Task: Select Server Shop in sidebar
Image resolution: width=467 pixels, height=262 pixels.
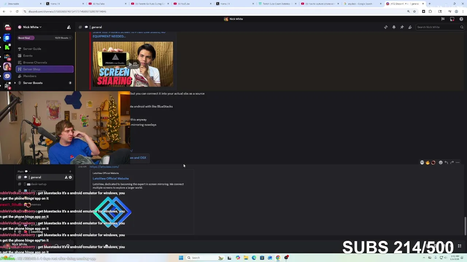Action: 45,69
